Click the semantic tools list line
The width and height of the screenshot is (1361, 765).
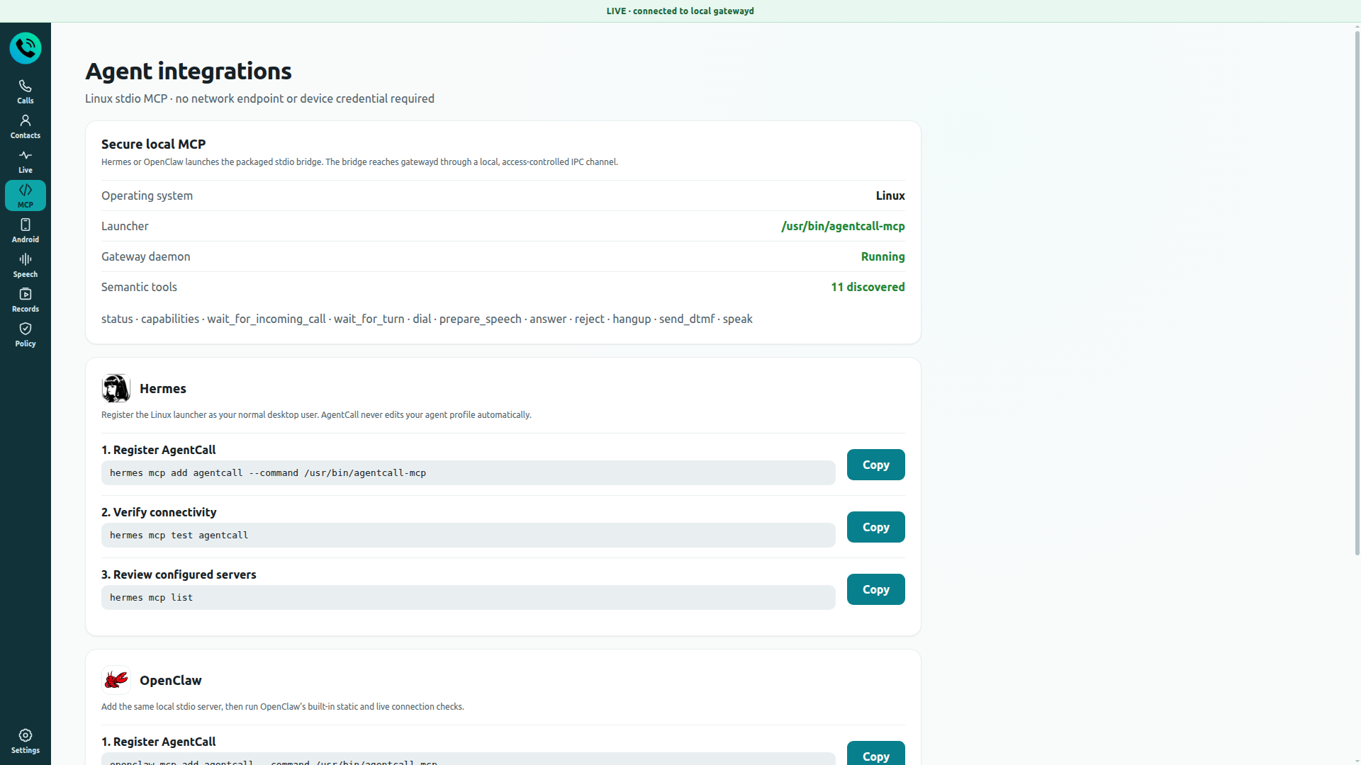coord(427,319)
